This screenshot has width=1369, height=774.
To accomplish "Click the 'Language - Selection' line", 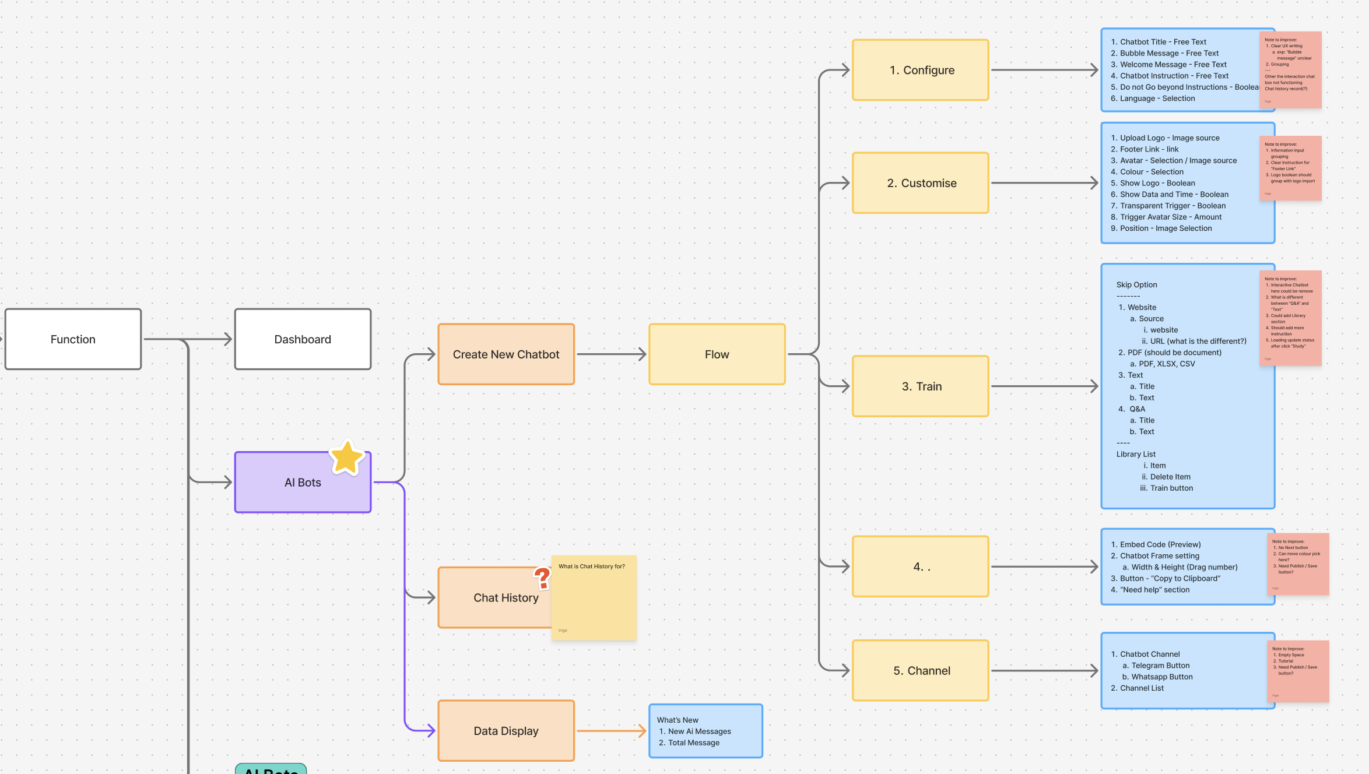I will [x=1153, y=98].
